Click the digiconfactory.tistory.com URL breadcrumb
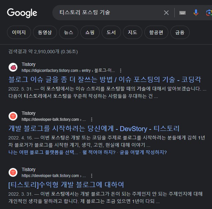This screenshot has width=212, height=209. pos(68,71)
